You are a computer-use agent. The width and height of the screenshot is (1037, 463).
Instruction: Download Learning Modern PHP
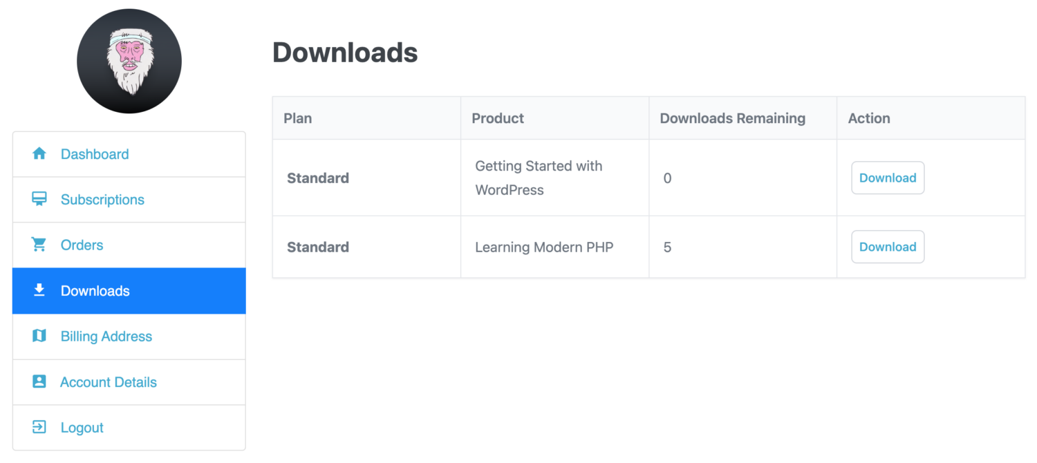888,247
